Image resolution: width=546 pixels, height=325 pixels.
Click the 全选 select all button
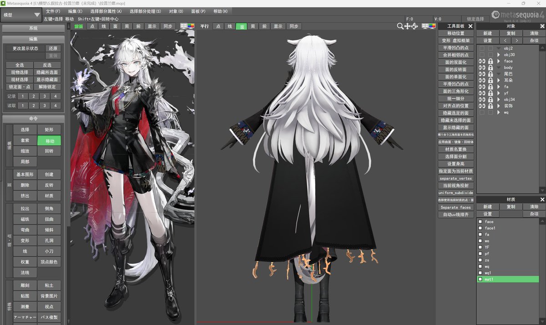(19, 65)
